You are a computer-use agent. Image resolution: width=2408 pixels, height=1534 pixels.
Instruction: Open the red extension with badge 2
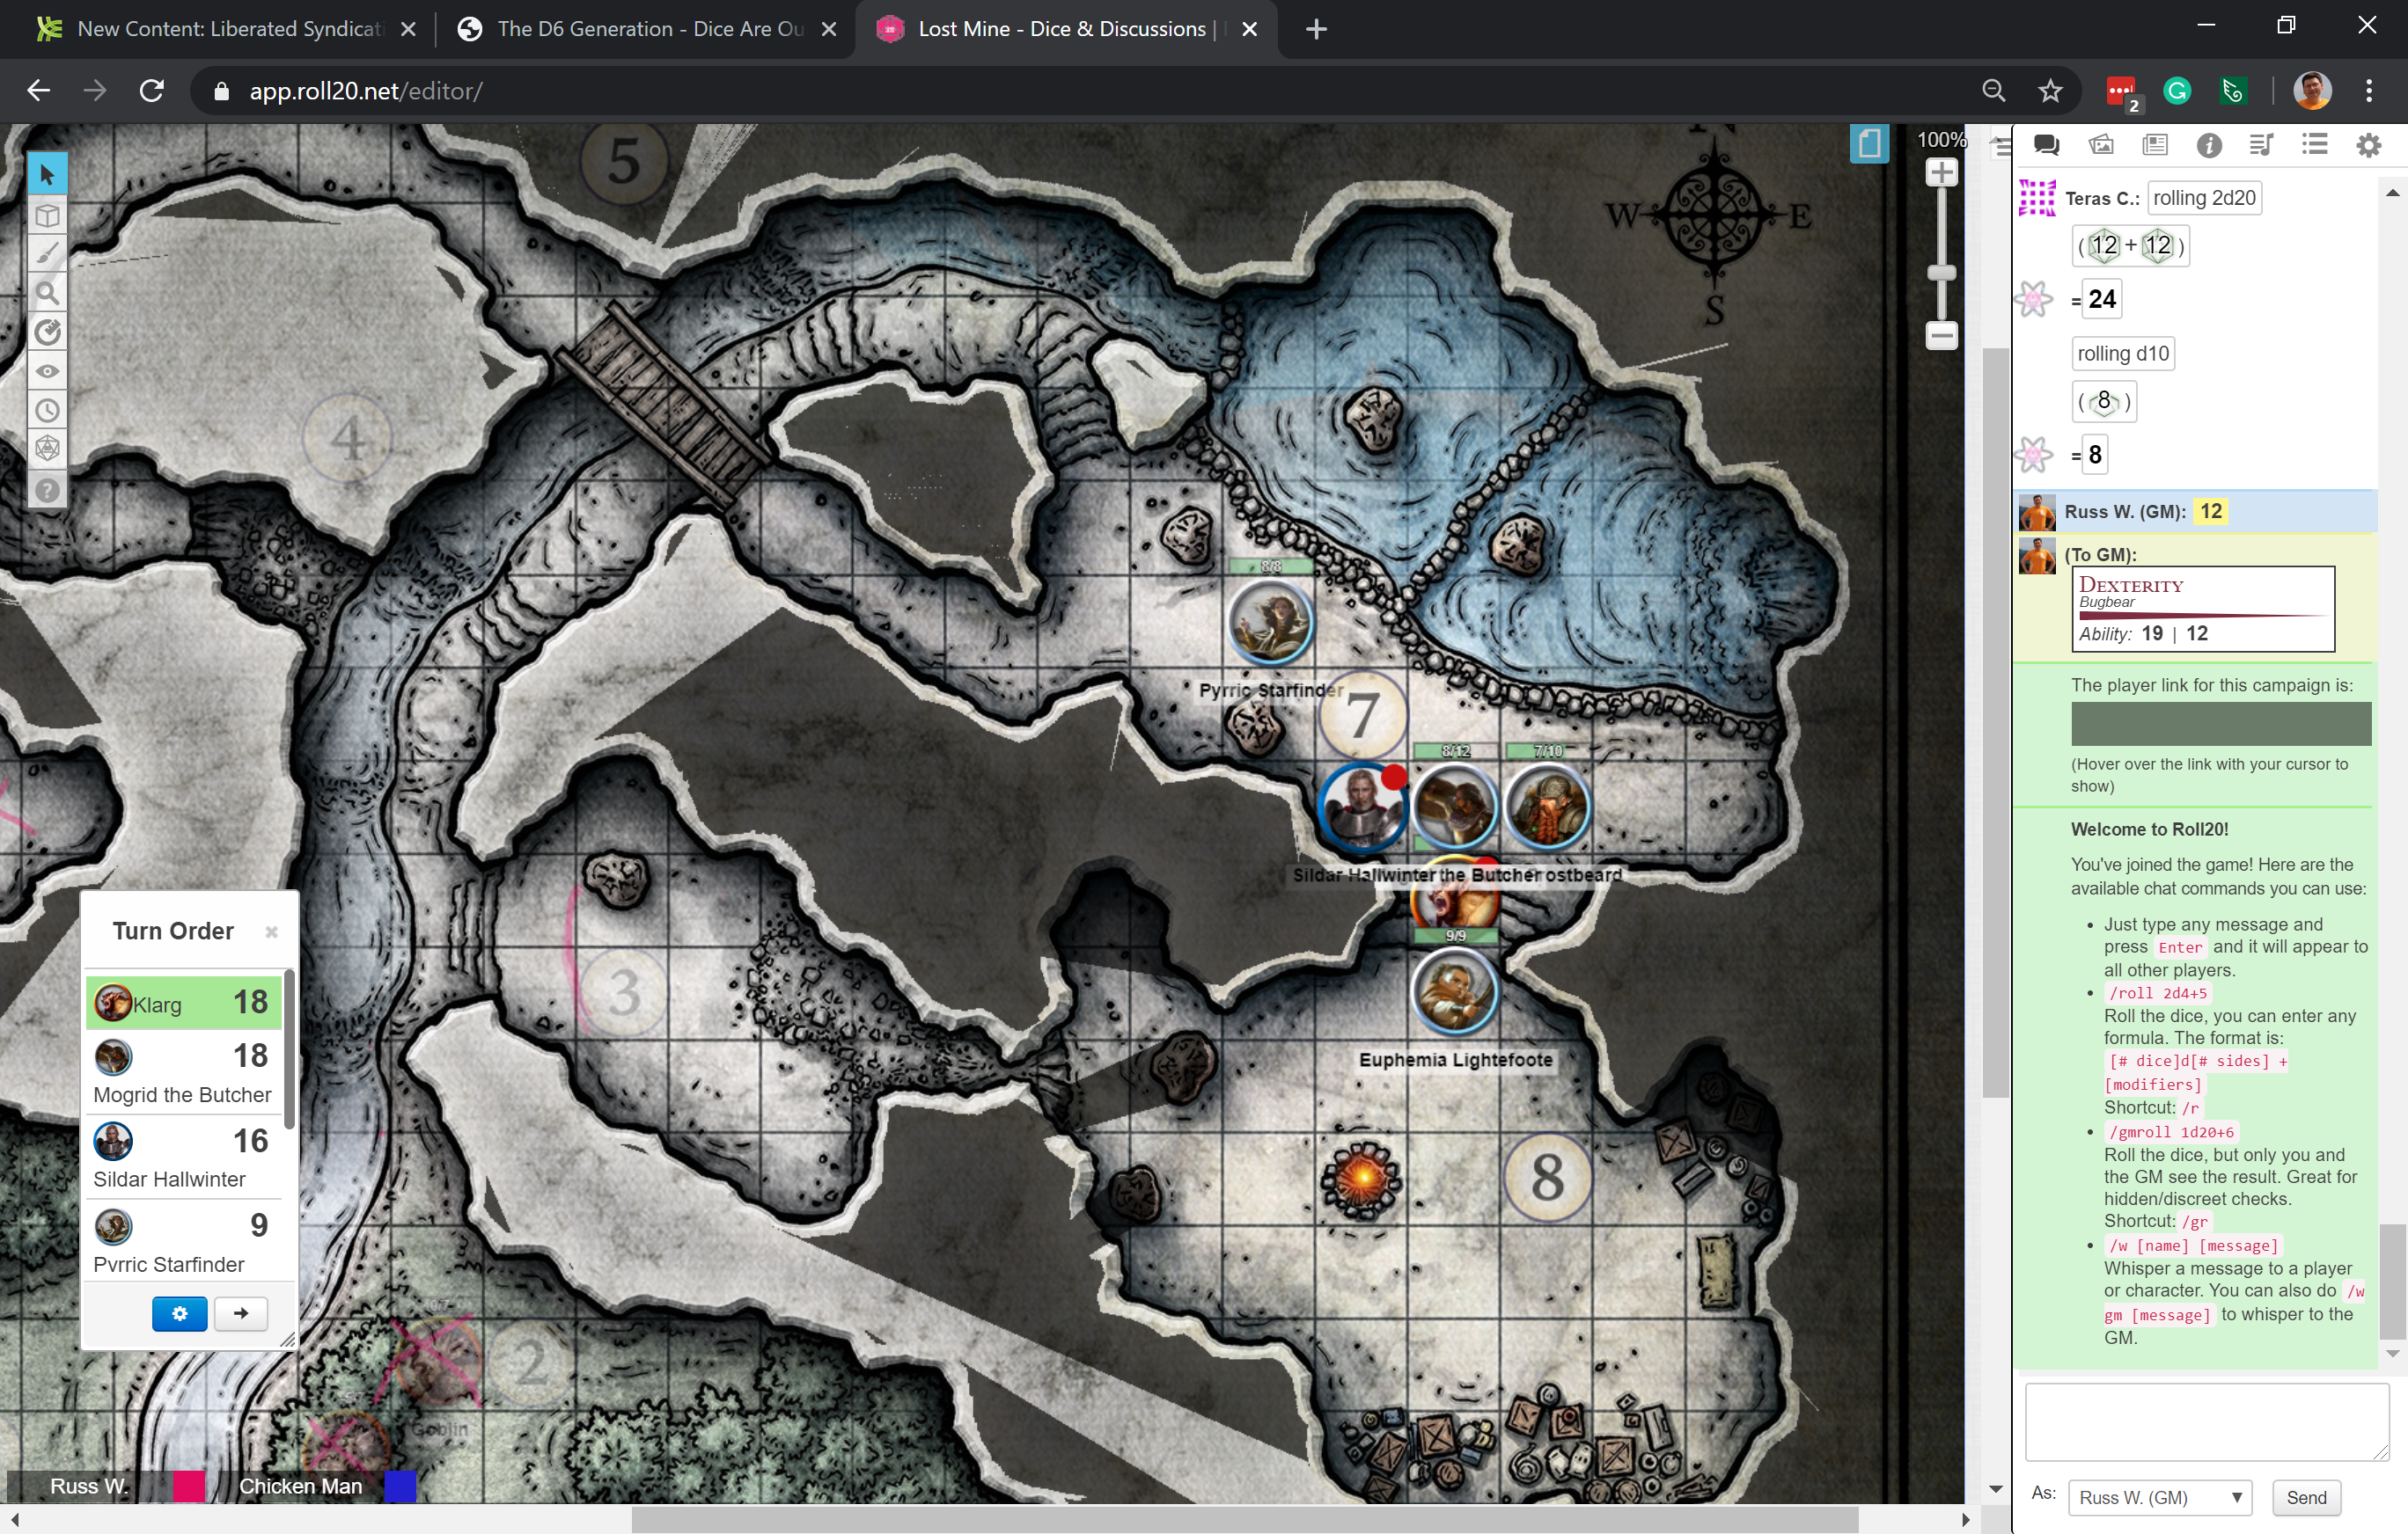[x=2121, y=92]
